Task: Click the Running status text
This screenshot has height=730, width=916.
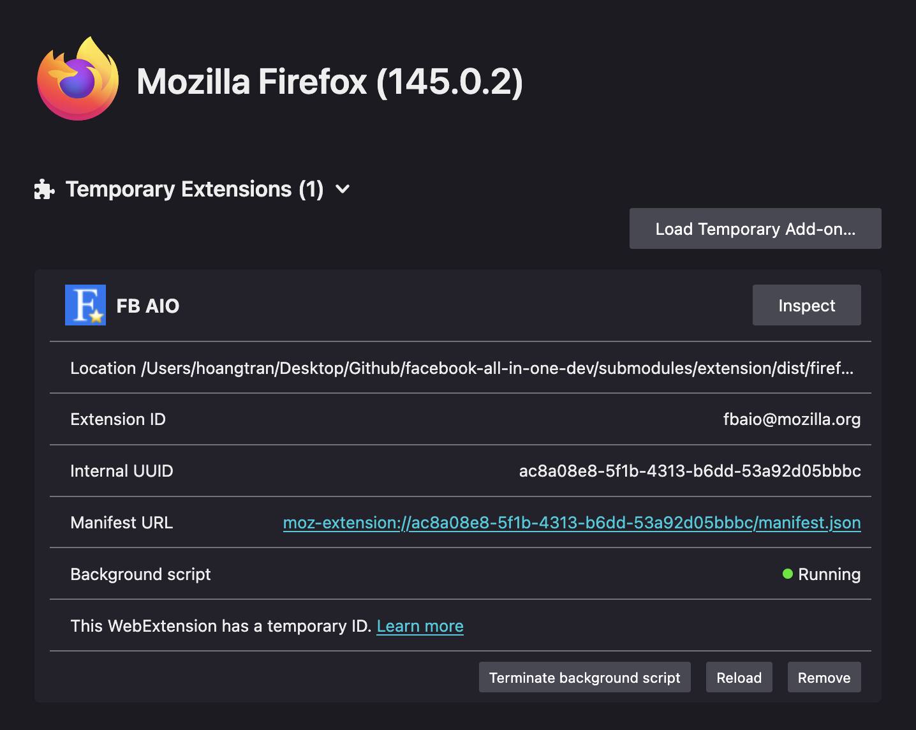Action: click(x=829, y=574)
